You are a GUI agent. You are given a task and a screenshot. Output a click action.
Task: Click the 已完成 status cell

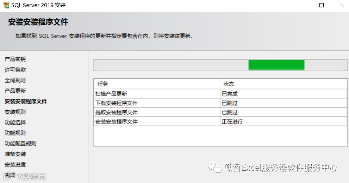283,94
